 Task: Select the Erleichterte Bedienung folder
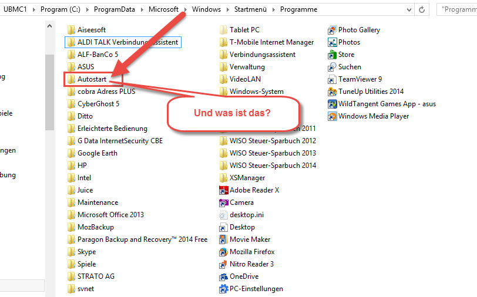pos(108,129)
